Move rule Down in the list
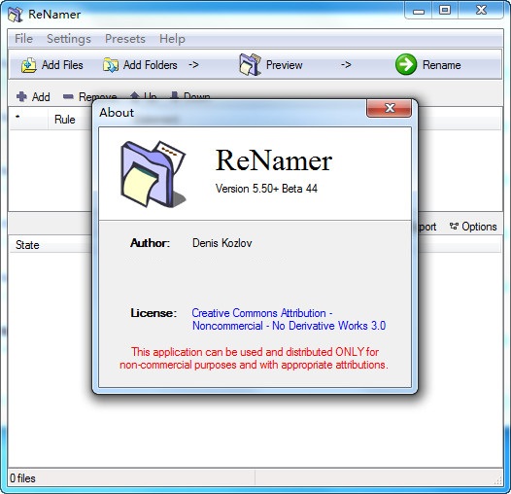 click(190, 96)
